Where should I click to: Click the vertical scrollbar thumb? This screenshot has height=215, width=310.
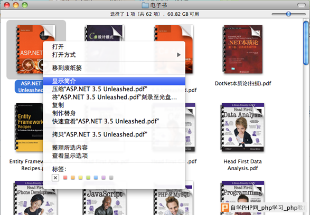[306, 43]
